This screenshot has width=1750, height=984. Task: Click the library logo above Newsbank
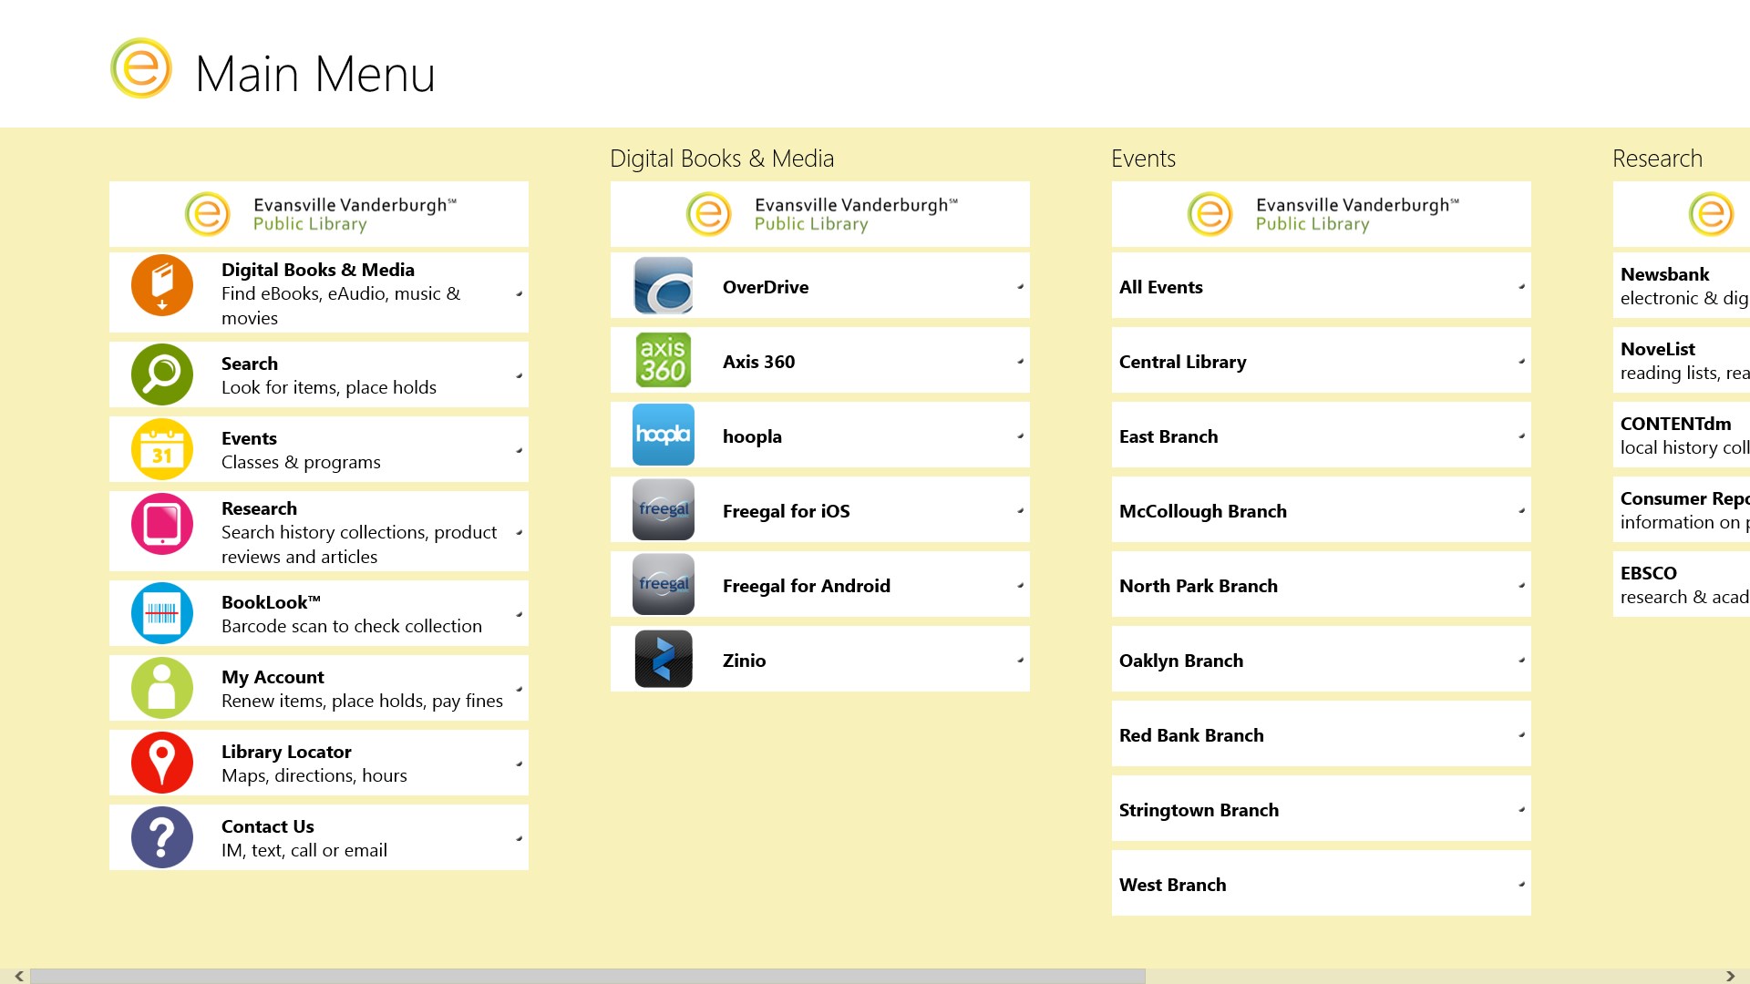pyautogui.click(x=1711, y=214)
